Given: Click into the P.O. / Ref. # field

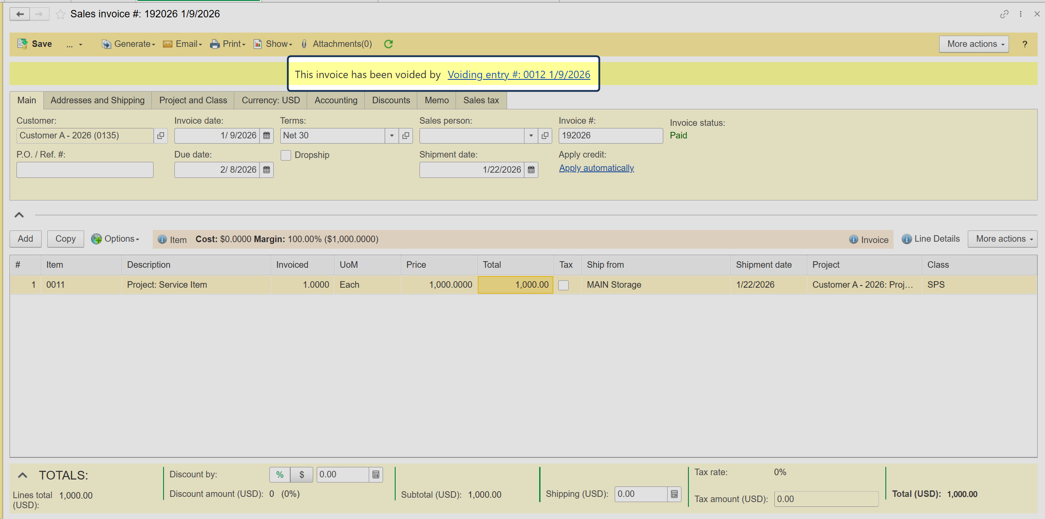Looking at the screenshot, I should click(85, 170).
